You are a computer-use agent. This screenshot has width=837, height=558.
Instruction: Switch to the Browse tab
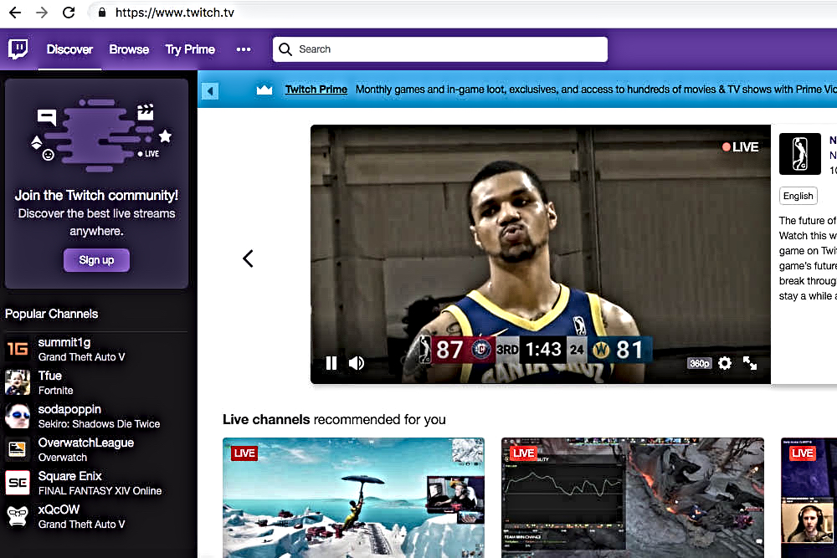pyautogui.click(x=129, y=49)
